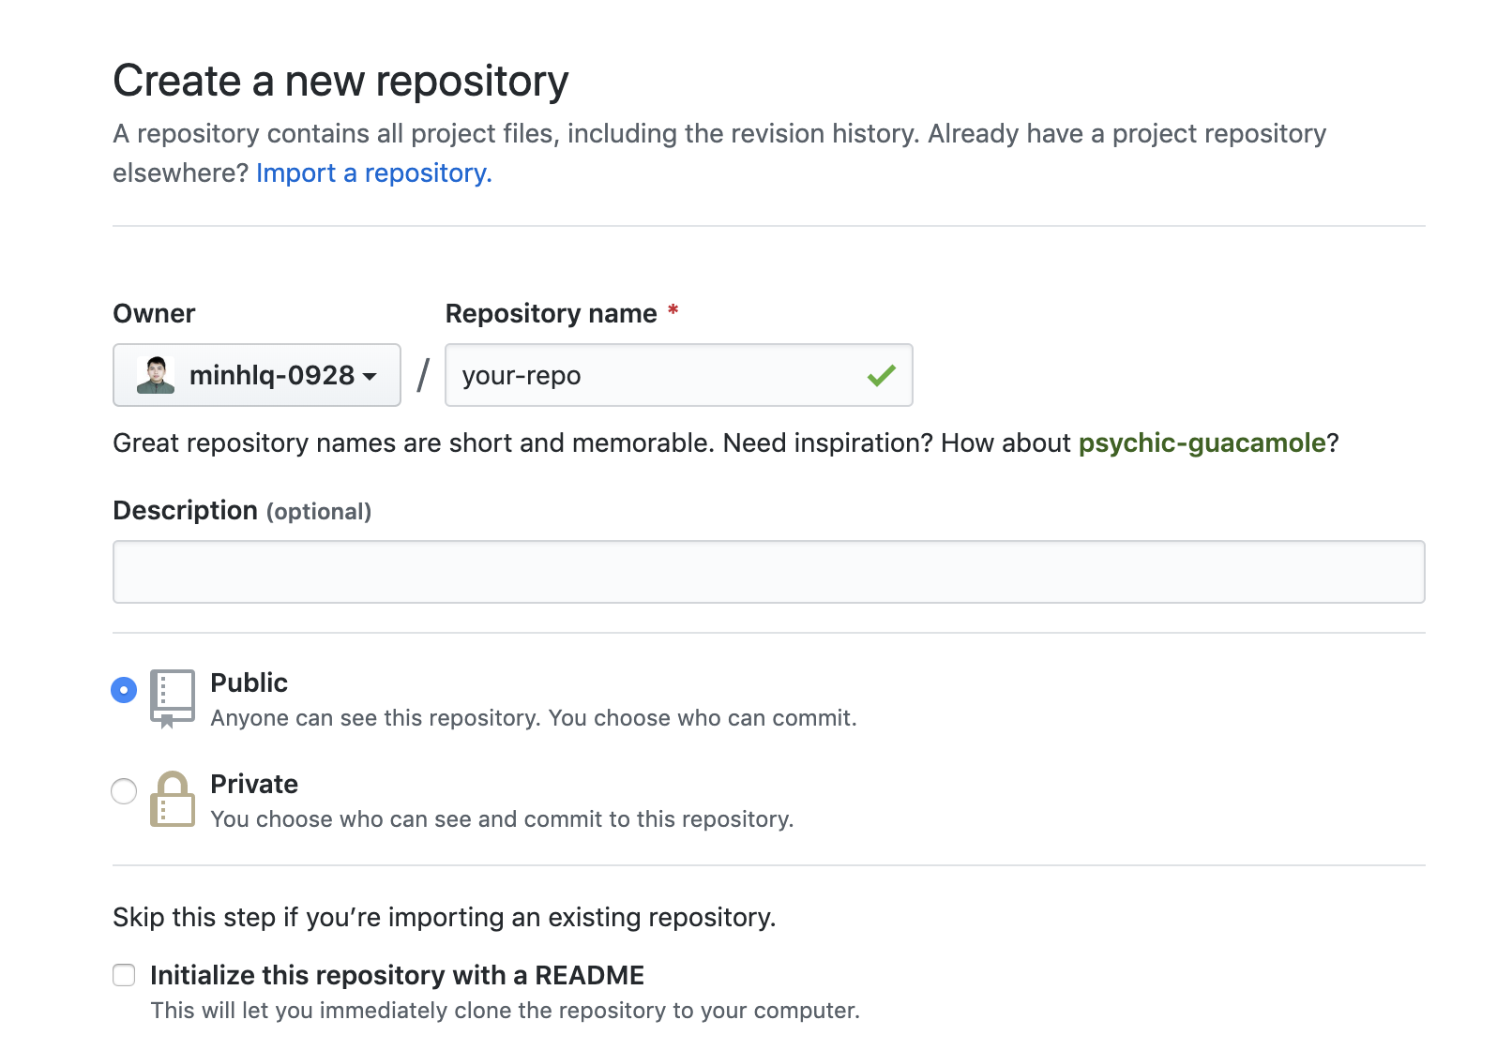The height and width of the screenshot is (1050, 1512).
Task: Click the Public repository book icon
Action: (x=172, y=697)
